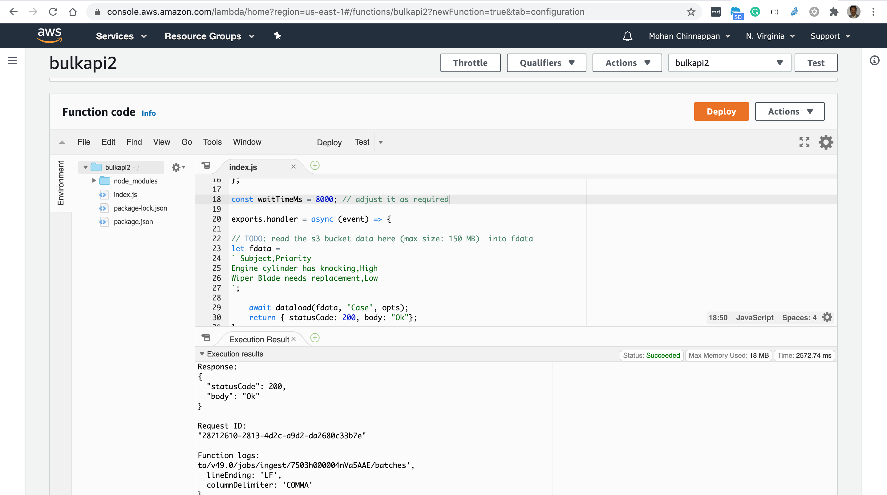
Task: Click the Throttle button
Action: click(470, 63)
